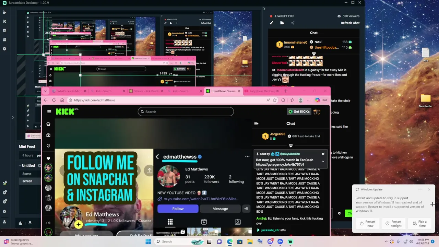
Task: Click Follow button on edmatthewss profile
Action: 178,209
